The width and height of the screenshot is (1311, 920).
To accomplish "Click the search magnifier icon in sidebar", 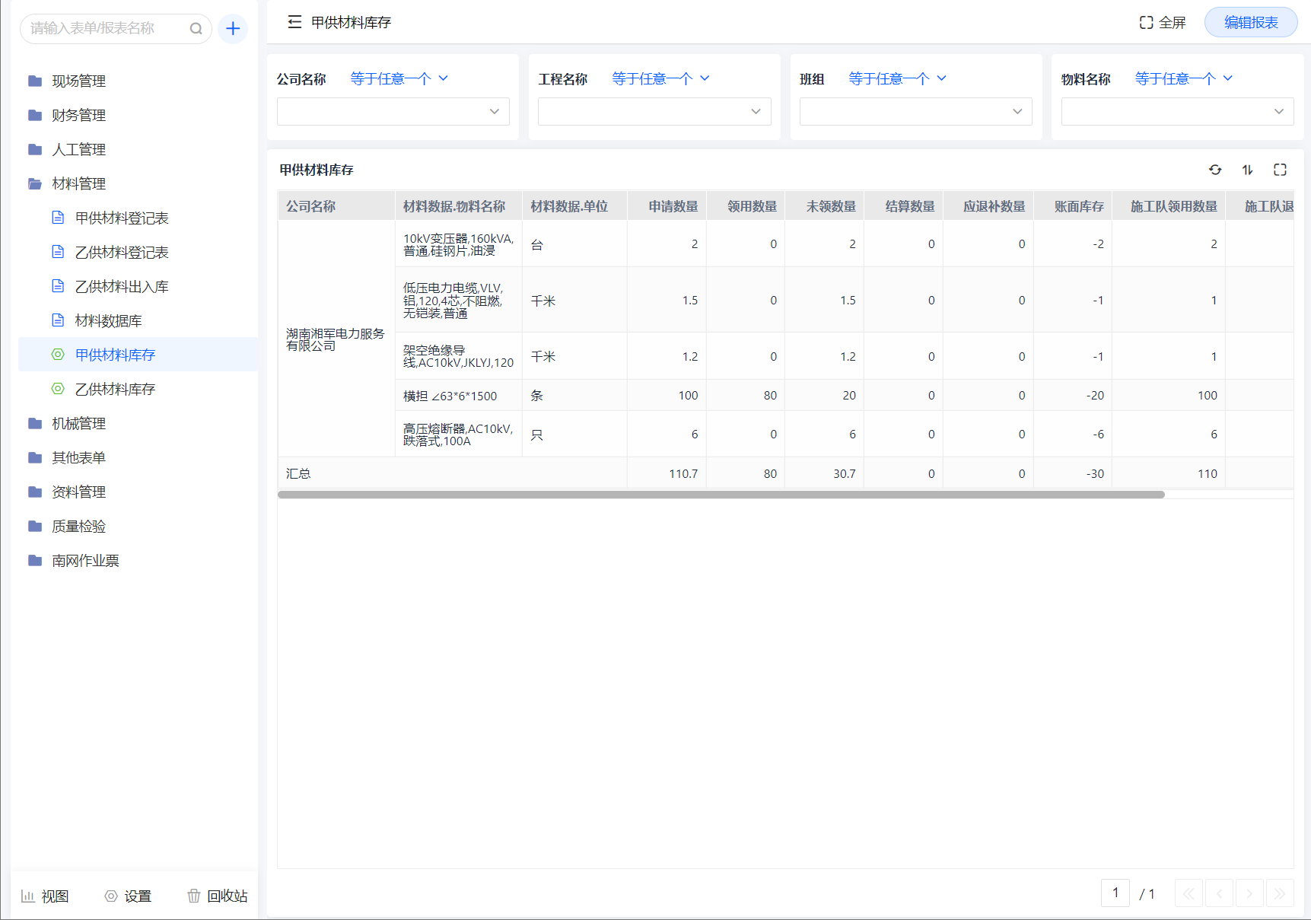I will 196,29.
